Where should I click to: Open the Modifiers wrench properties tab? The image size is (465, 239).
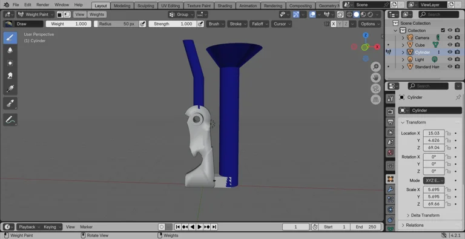[x=391, y=189]
